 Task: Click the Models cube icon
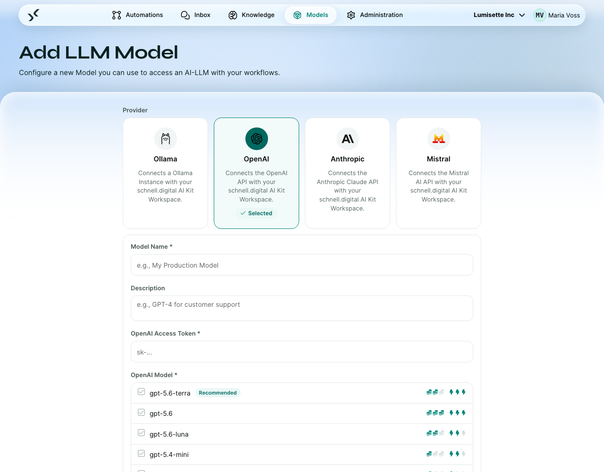coord(297,15)
